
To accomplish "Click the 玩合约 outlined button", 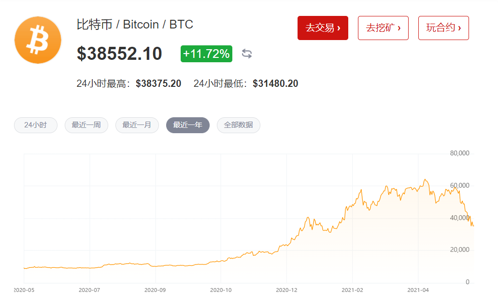I will tap(443, 28).
